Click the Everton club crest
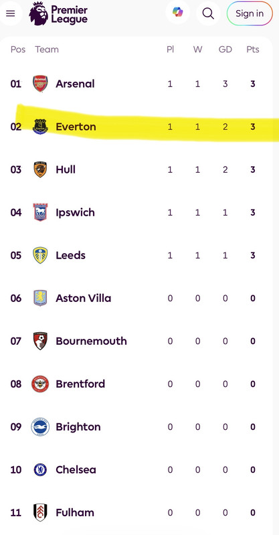 coord(40,127)
